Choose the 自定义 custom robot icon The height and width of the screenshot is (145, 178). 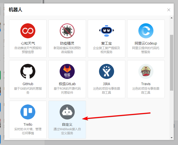click(x=67, y=112)
